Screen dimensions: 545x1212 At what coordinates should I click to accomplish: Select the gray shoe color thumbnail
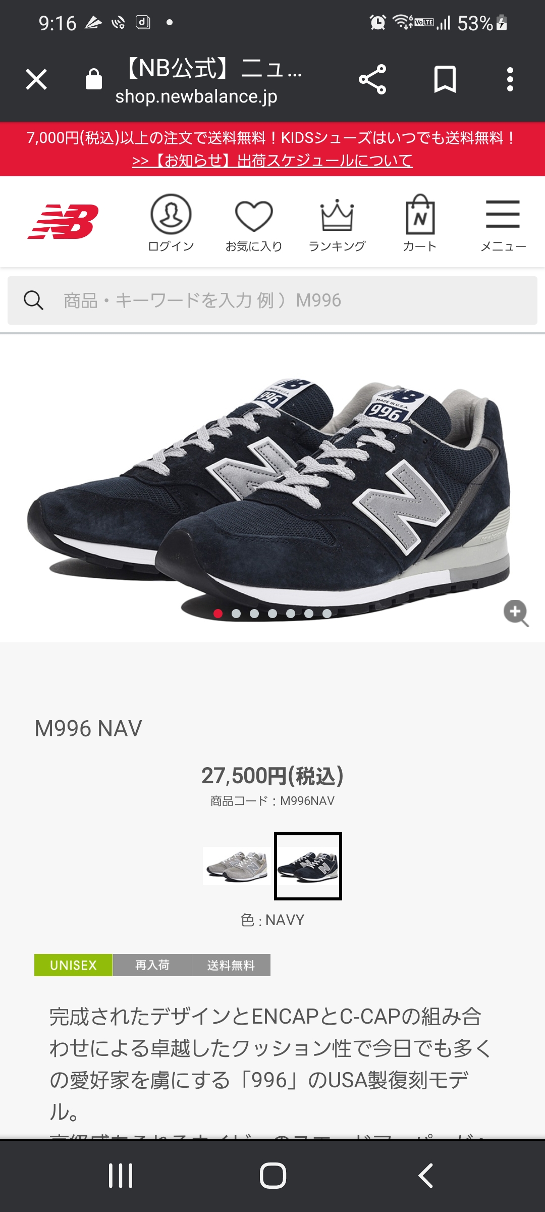click(236, 866)
